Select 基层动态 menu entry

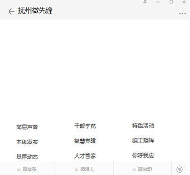click(x=27, y=157)
